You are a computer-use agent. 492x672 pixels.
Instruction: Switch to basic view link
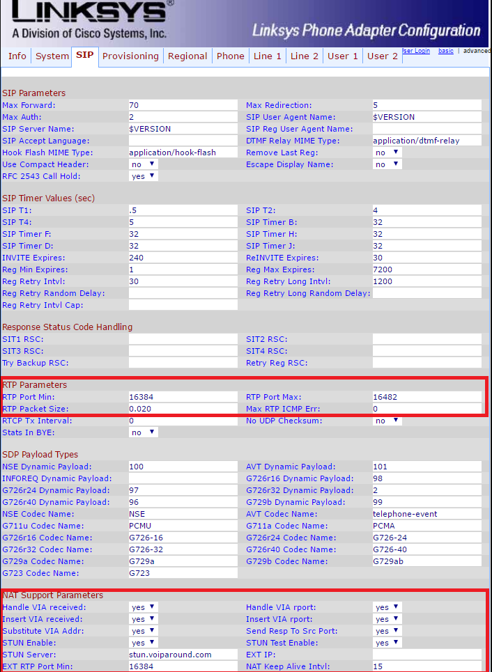click(446, 51)
